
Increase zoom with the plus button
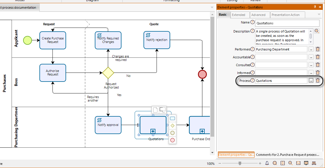pyautogui.click(x=260, y=163)
